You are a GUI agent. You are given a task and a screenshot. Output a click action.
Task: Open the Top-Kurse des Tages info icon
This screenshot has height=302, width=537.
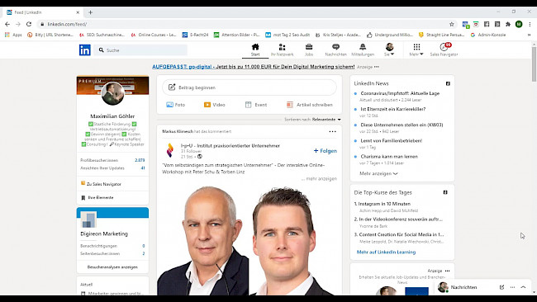[x=445, y=192]
